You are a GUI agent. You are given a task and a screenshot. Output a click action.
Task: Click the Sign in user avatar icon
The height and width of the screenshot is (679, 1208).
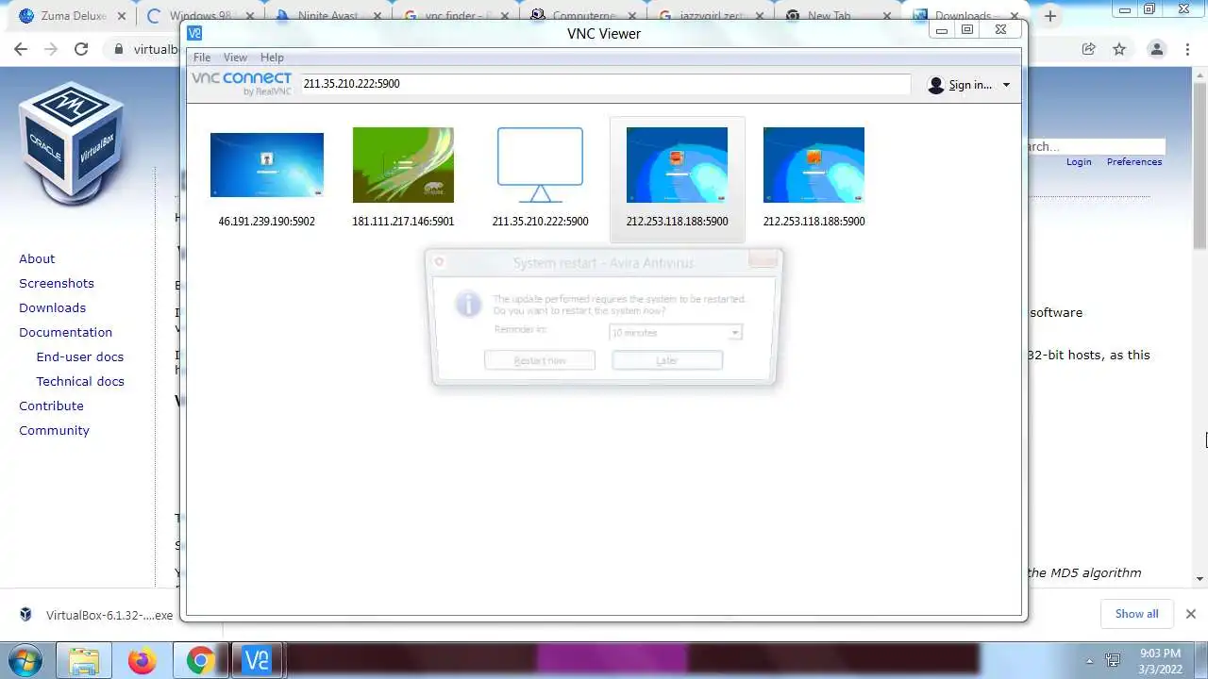coord(936,85)
